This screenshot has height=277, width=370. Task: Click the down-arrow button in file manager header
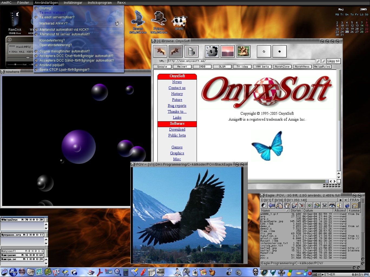point(340,200)
